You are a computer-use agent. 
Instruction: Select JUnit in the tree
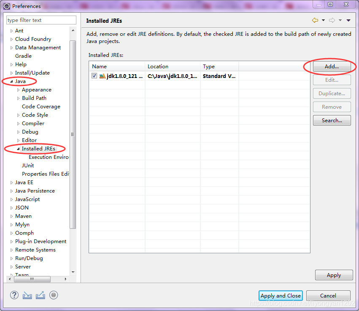point(28,166)
